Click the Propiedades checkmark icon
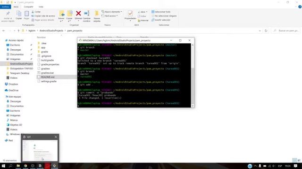Viewport: 302px width, 169px height. click(x=130, y=14)
